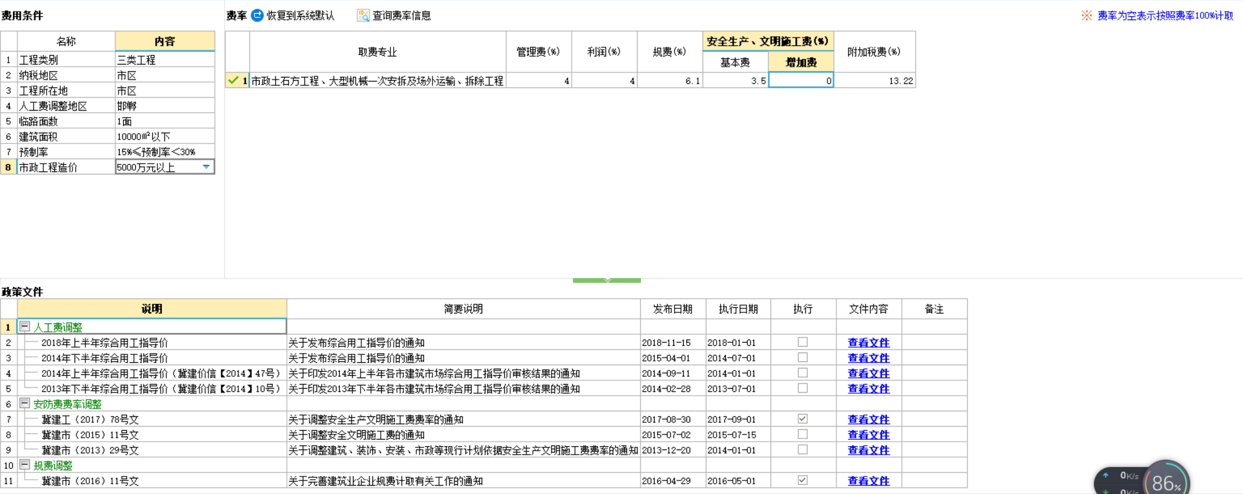Click the 说明 column header in policy table
The image size is (1243, 494).
click(152, 309)
